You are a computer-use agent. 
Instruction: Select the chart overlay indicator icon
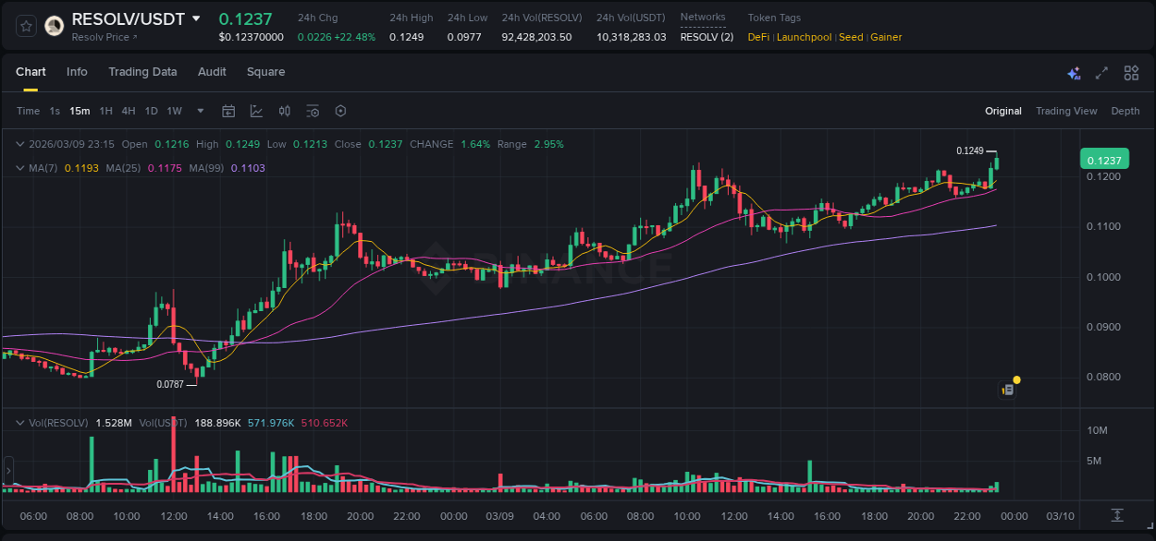click(256, 111)
